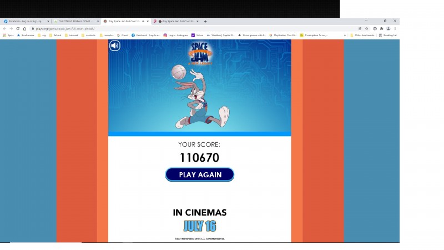Switch to Christmas Pinball Comp tab

point(76,21)
